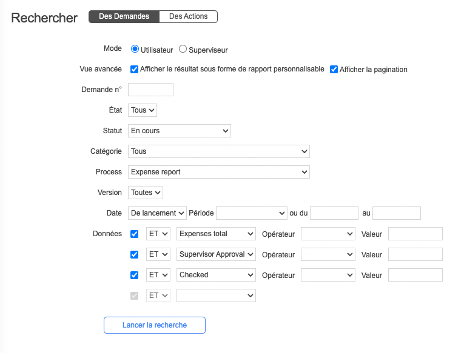Expand the Version dropdown showing Toutes

[x=146, y=193]
